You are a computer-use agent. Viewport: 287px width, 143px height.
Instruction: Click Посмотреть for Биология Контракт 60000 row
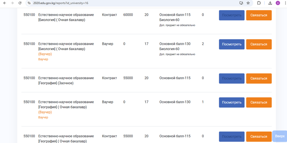pos(231,15)
